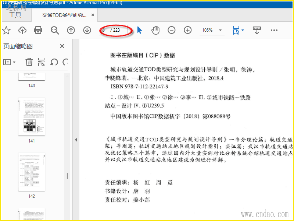Open the more tools ellipsis menu

[x=274, y=30]
